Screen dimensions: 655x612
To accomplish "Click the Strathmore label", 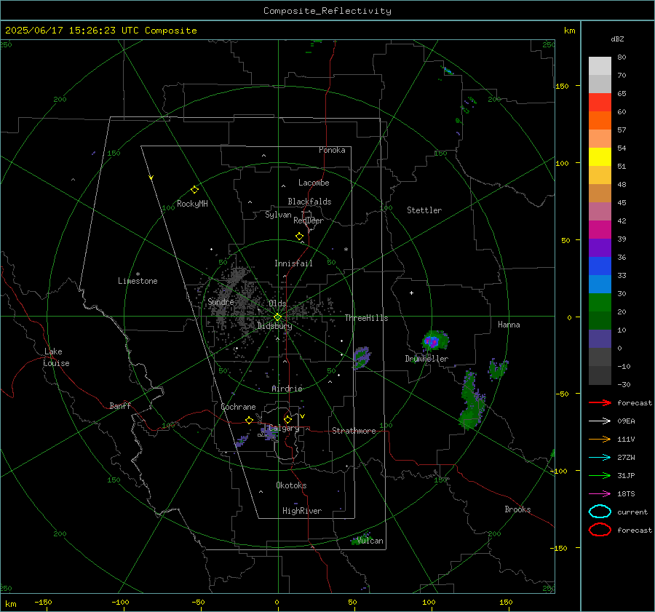I will (x=354, y=431).
